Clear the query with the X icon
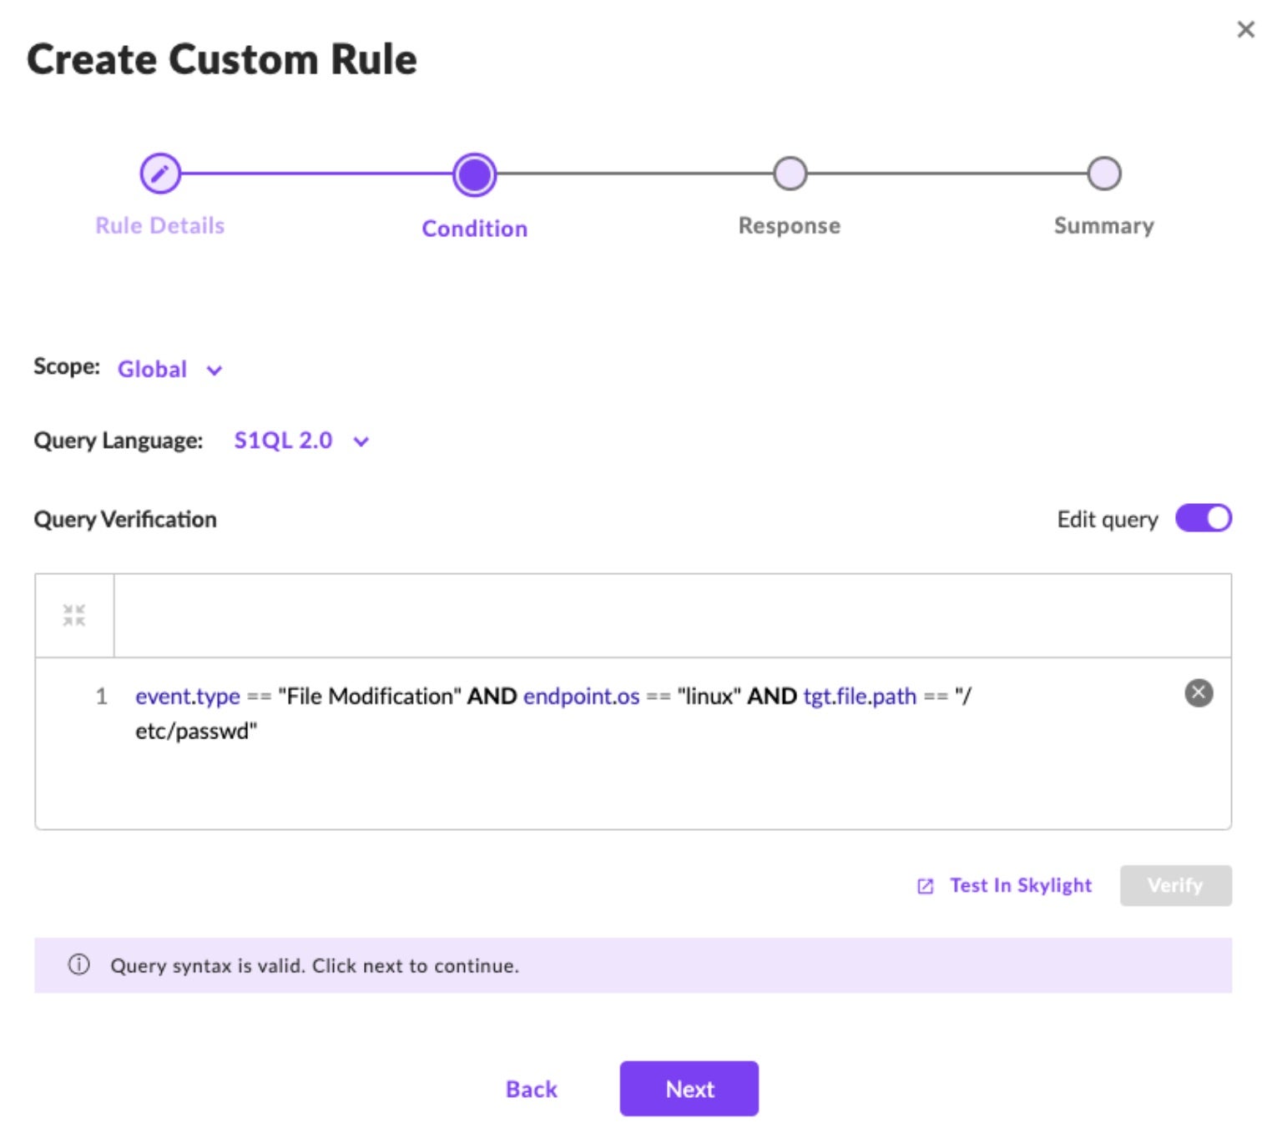The width and height of the screenshot is (1277, 1133). 1199,692
